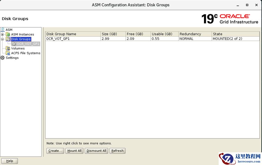This screenshot has height=165, width=262.
Task: Click the MOUNTED(2 of 2) state cell
Action: point(235,39)
